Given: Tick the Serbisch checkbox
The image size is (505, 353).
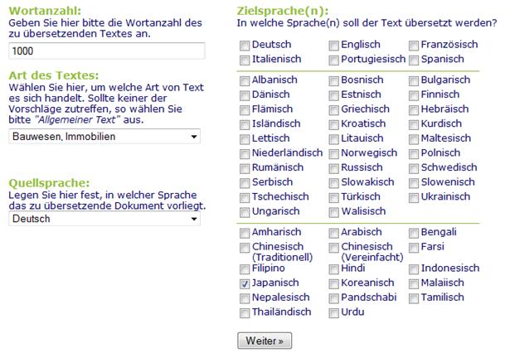Looking at the screenshot, I should click(245, 183).
